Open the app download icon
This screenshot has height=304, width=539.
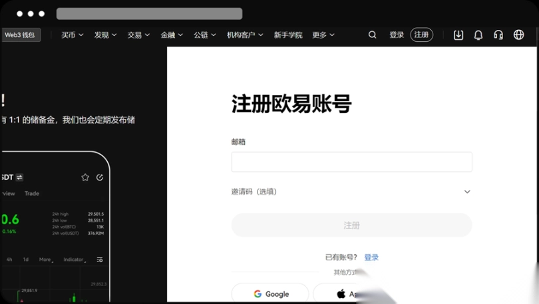click(458, 35)
